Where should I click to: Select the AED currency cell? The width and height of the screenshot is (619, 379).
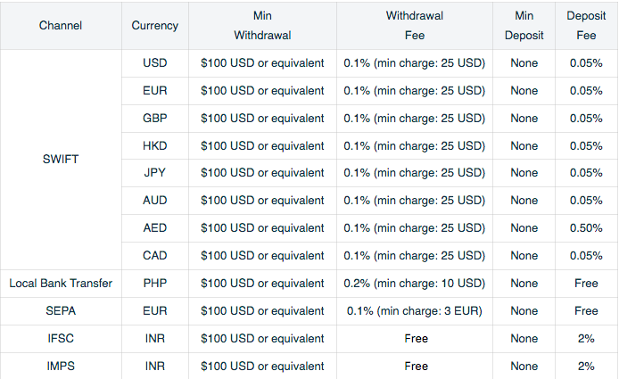pyautogui.click(x=155, y=228)
